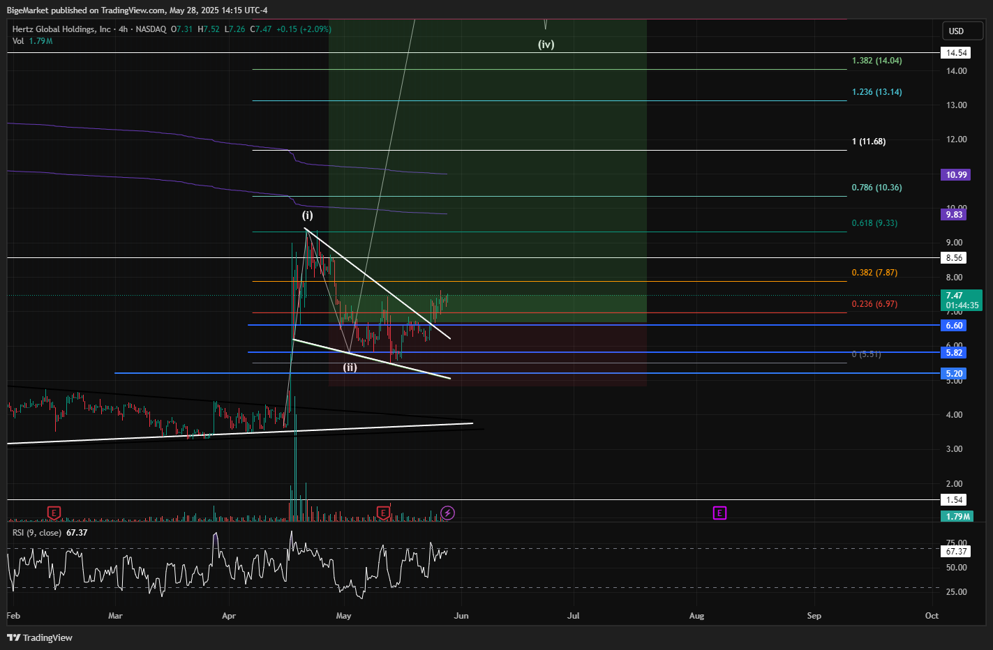Click the Jun label on the time axis
Image resolution: width=993 pixels, height=650 pixels.
tap(461, 616)
